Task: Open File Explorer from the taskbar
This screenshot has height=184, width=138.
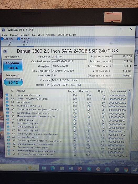Action: (62, 168)
